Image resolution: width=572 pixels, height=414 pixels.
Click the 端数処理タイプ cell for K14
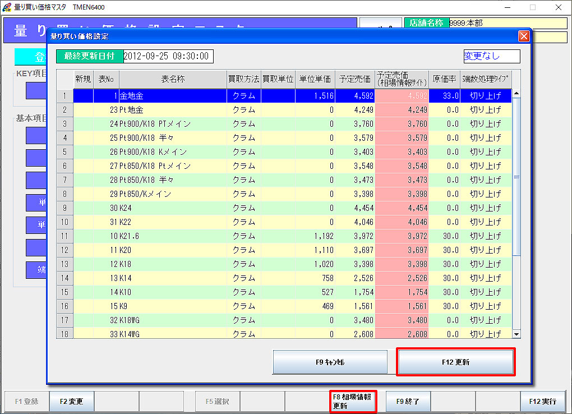(x=486, y=278)
